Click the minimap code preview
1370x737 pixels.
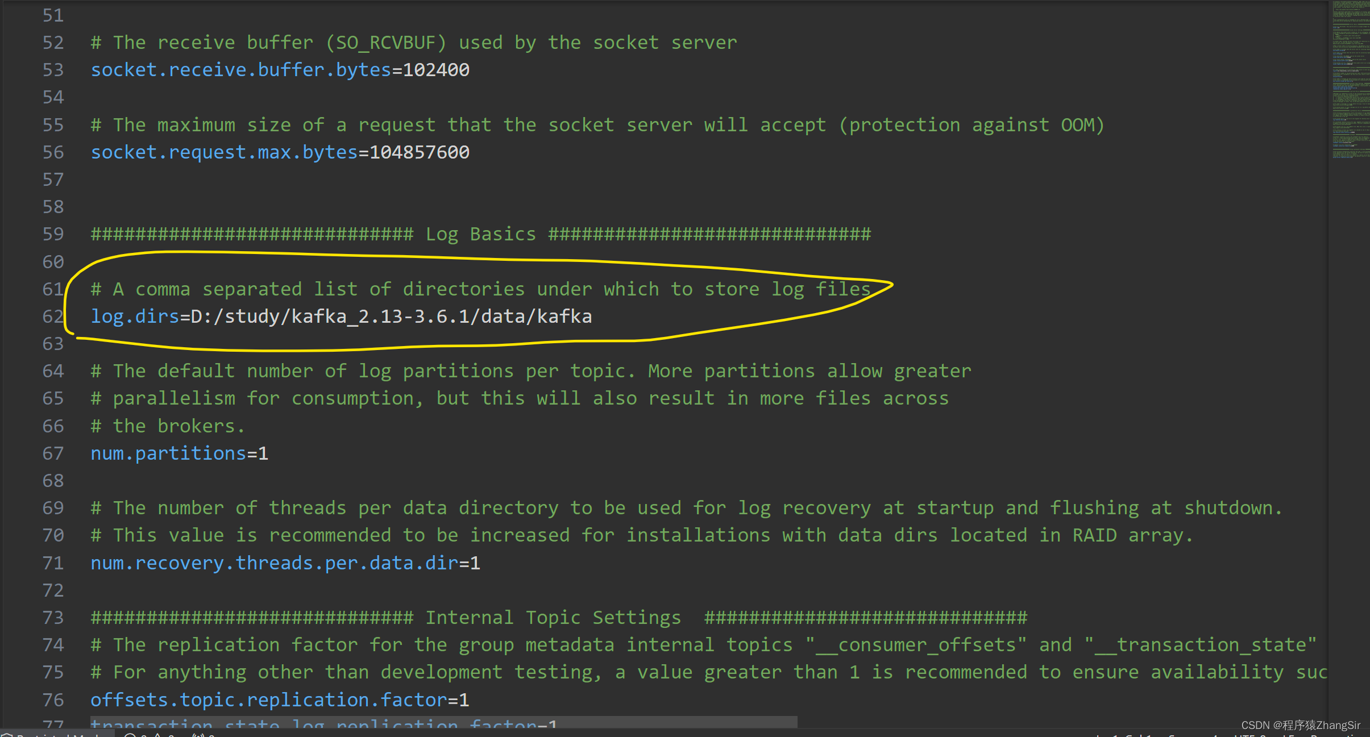coord(1351,80)
